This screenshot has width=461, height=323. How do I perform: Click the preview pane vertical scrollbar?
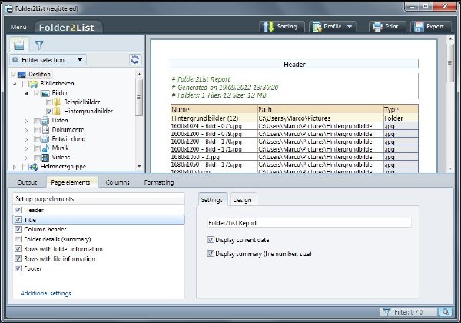click(449, 104)
